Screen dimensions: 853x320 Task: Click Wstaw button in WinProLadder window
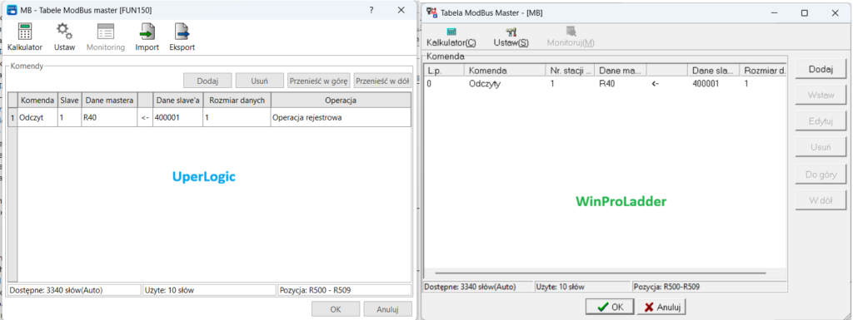point(821,95)
